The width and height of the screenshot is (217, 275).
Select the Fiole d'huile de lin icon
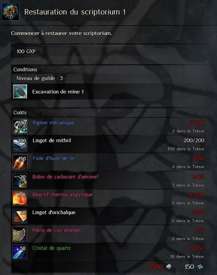pyautogui.click(x=20, y=162)
